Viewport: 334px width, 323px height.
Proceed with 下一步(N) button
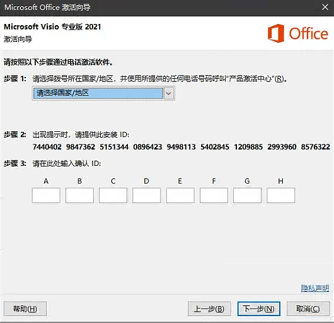[259, 308]
